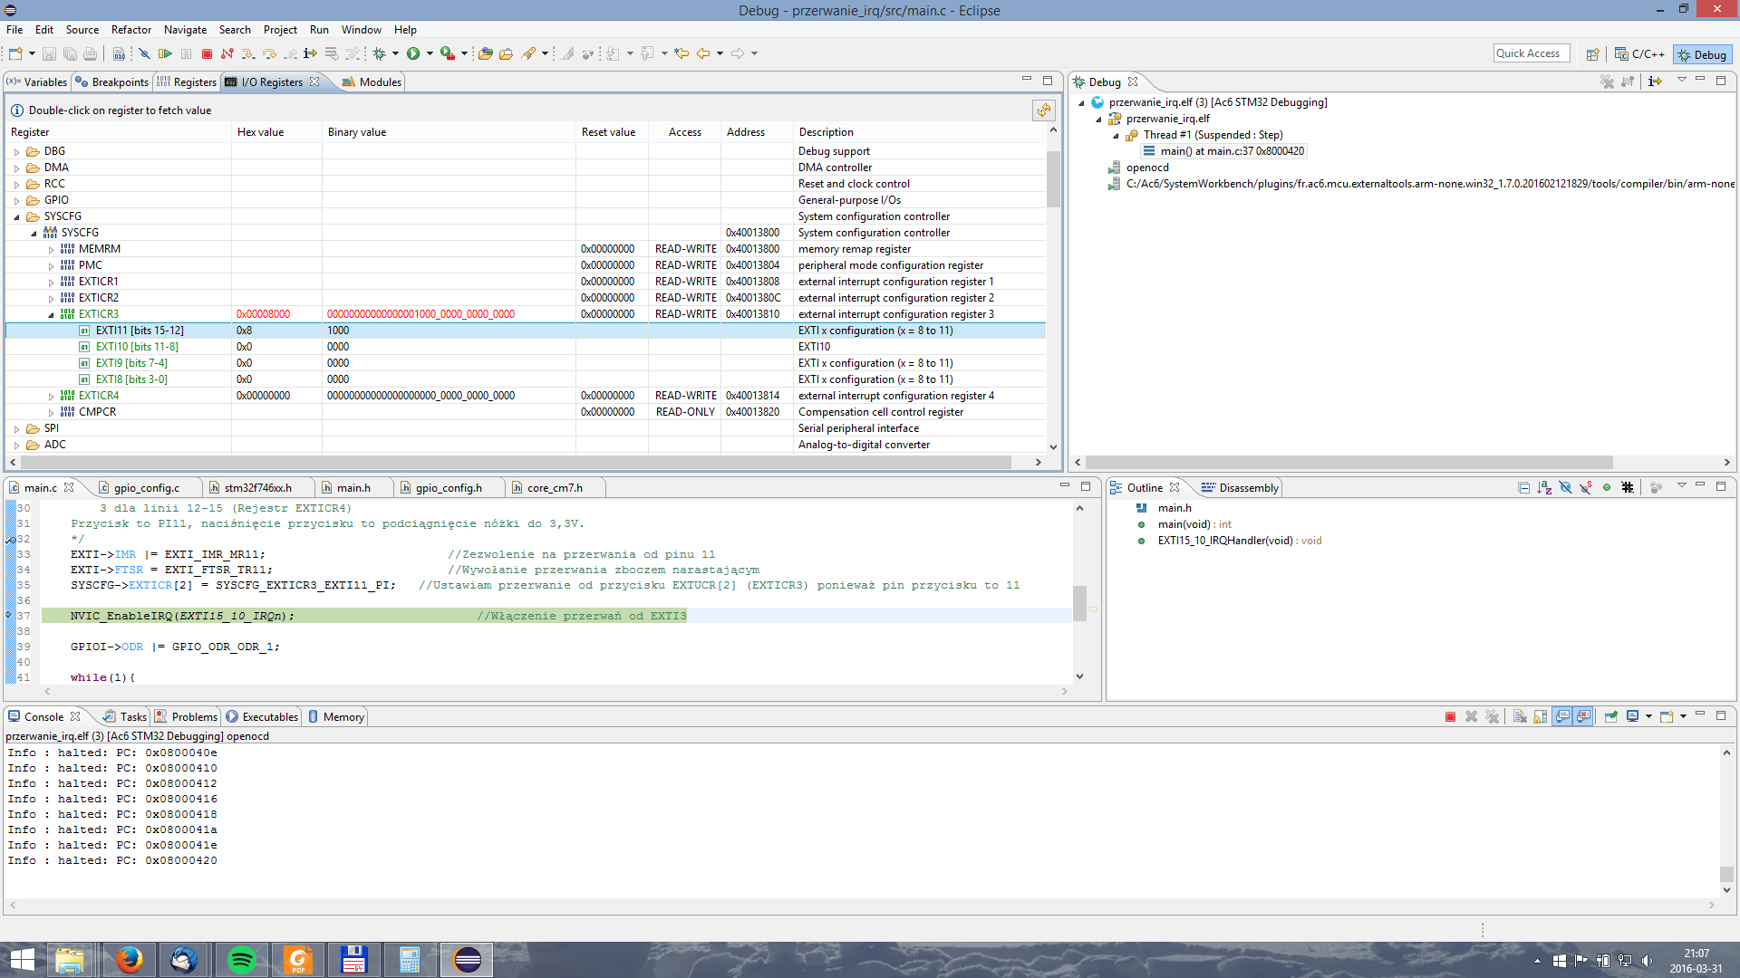
Task: Click the refresh registers icon in the I/O Registers view
Action: 1044,110
